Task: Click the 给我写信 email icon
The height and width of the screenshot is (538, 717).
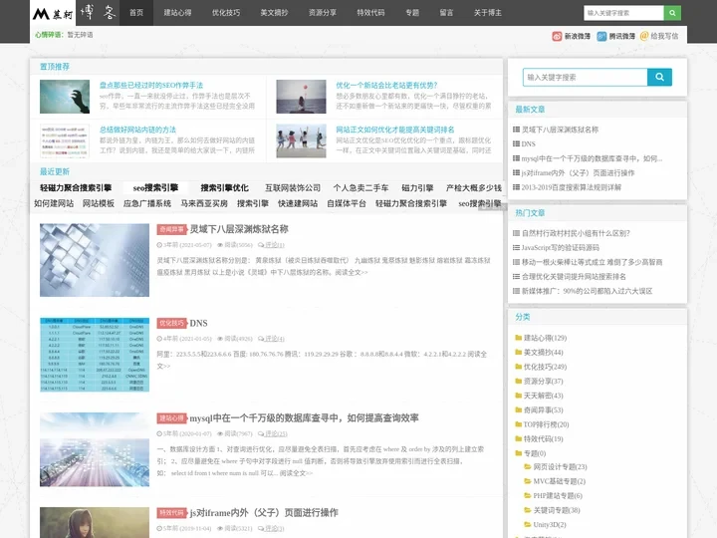Action: pos(644,36)
